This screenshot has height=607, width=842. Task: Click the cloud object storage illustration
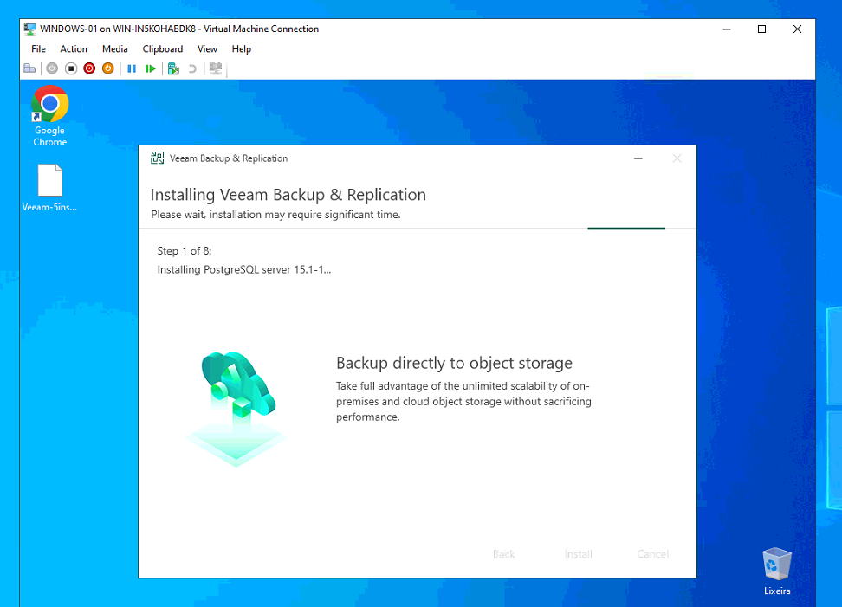coord(236,409)
